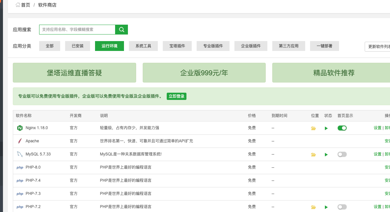Switch to the 系统工具 category tab
The image size is (390, 212).
[143, 46]
